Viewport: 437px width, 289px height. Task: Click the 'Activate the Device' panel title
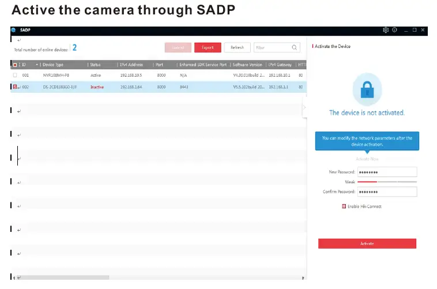333,46
